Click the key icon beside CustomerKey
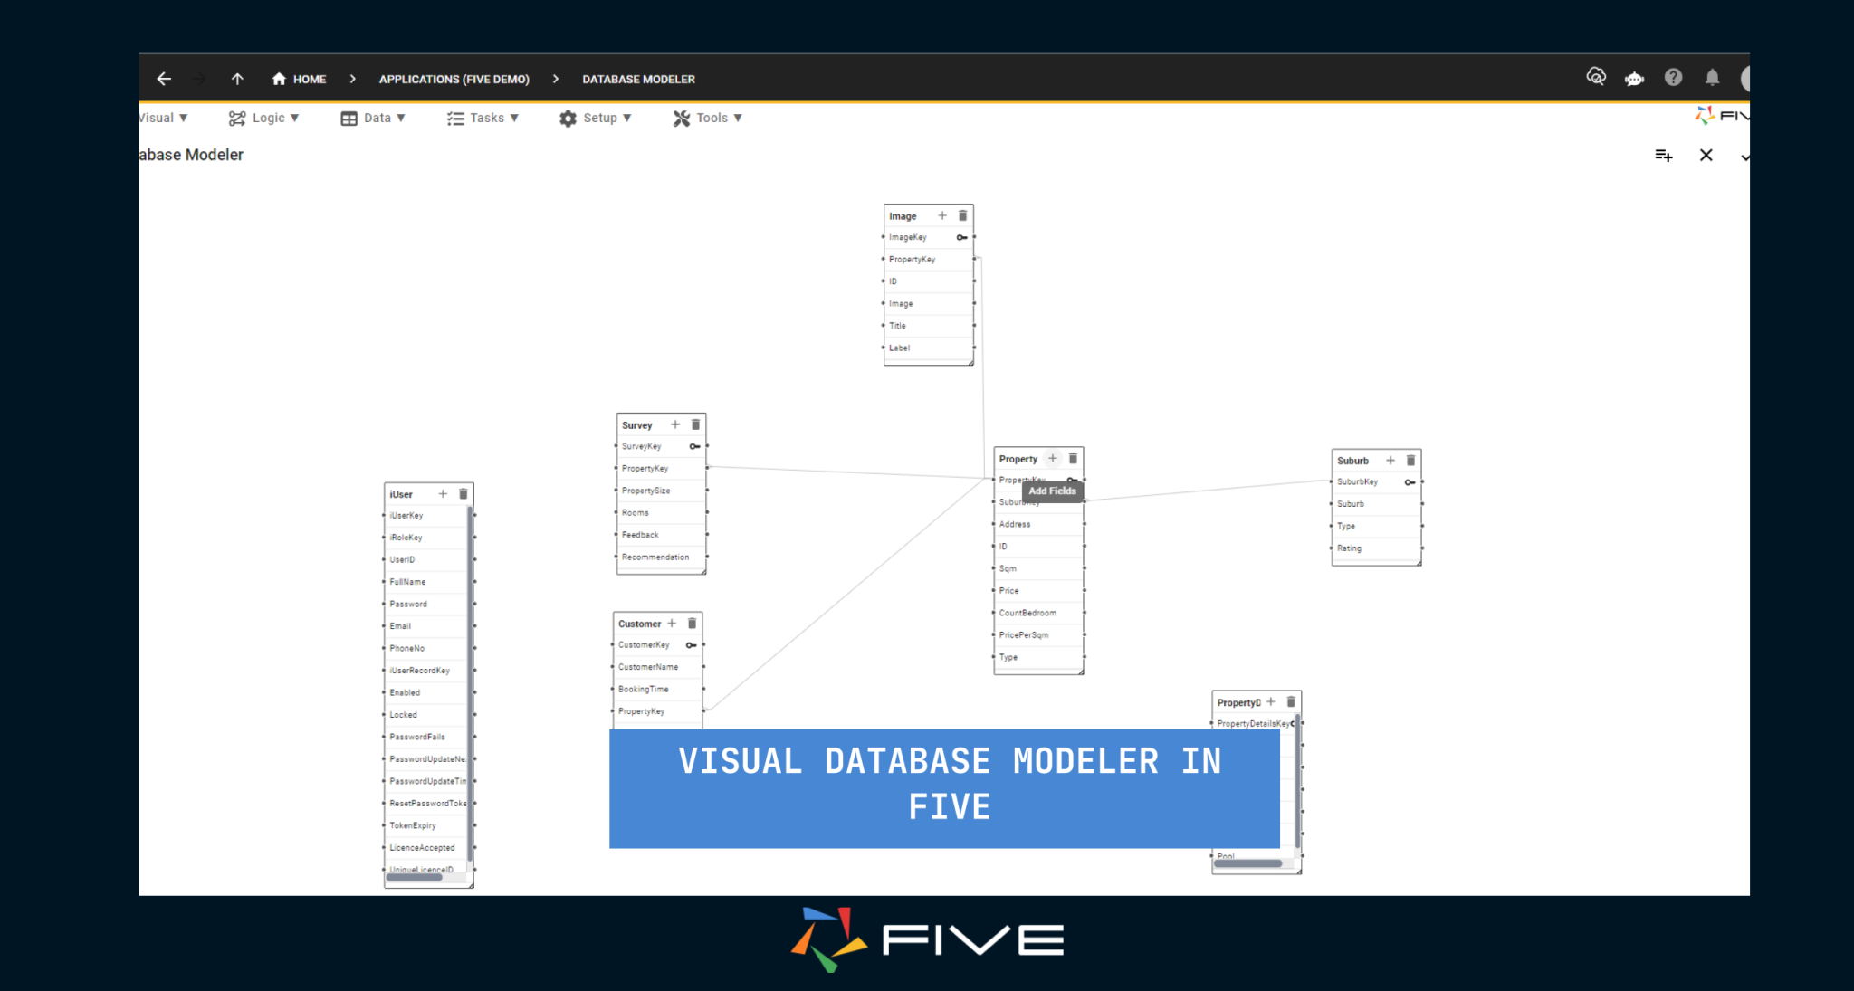This screenshot has width=1854, height=991. pyautogui.click(x=692, y=645)
